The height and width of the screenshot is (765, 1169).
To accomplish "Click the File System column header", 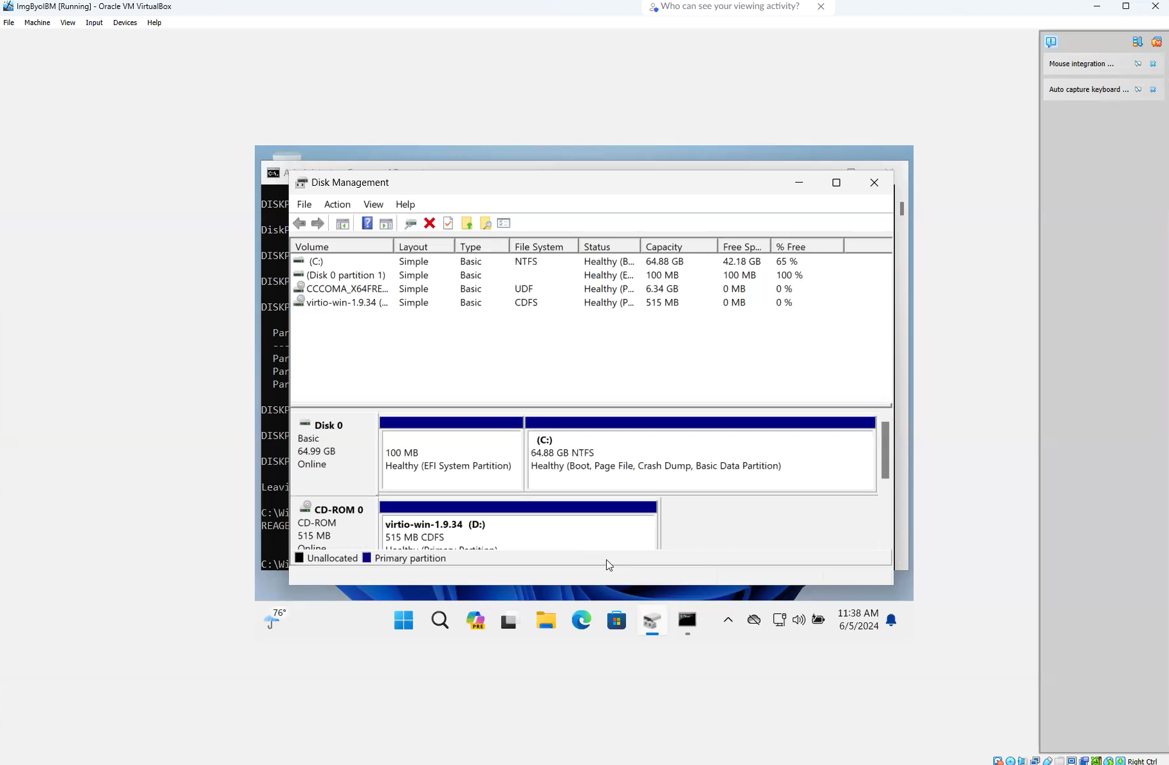I will point(544,247).
